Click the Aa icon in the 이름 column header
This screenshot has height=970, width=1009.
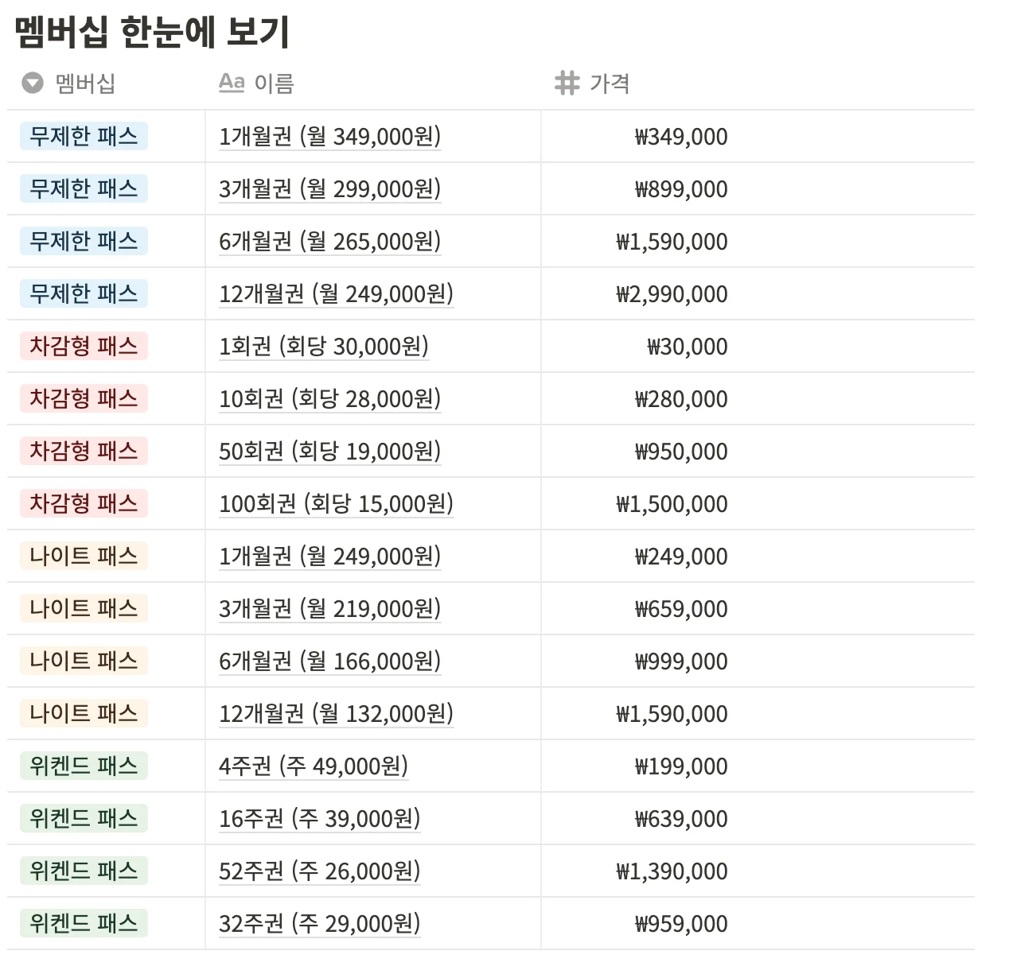[x=232, y=82]
